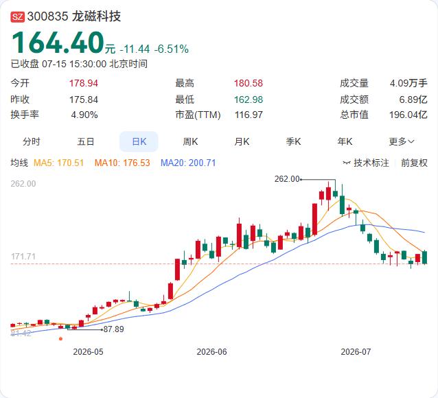Click the 均线 label
438x398 pixels.
tap(19, 163)
